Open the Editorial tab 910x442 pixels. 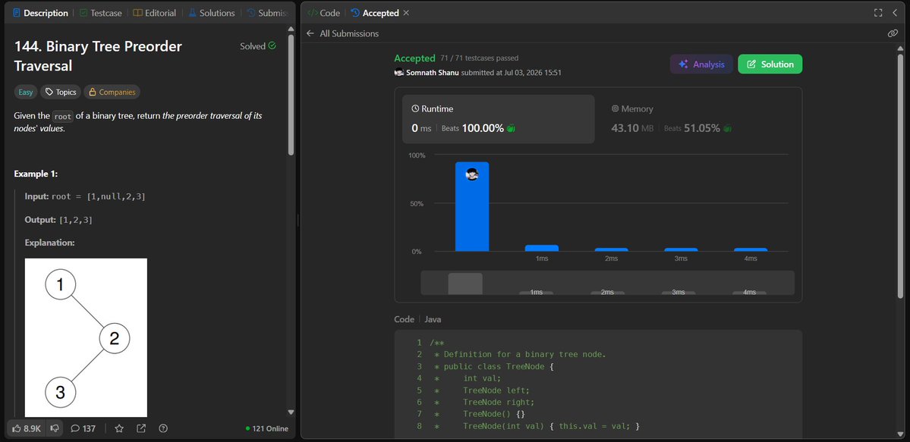[x=154, y=13]
